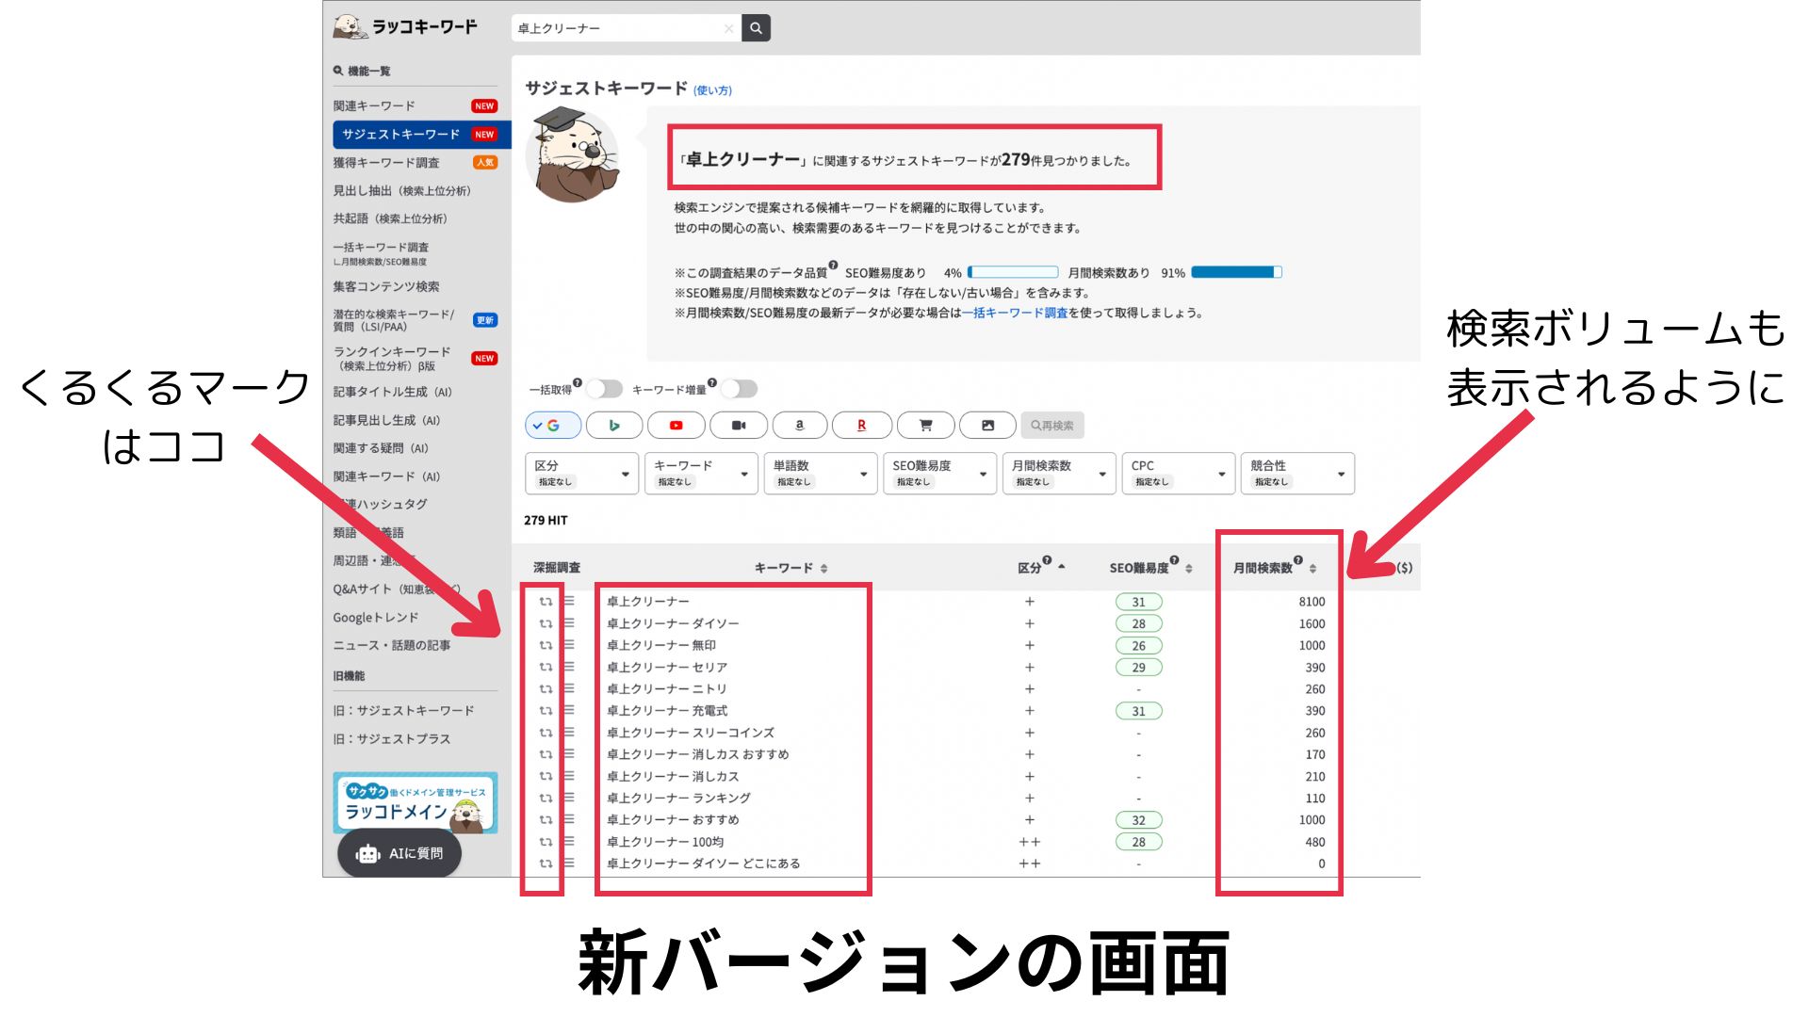Click help icon beside 月間検索数 column header
Image resolution: width=1809 pixels, height=1017 pixels.
click(x=1298, y=560)
